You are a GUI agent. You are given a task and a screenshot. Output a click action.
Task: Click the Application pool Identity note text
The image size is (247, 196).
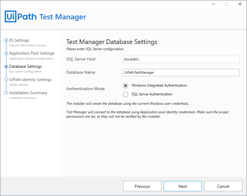pyautogui.click(x=148, y=114)
